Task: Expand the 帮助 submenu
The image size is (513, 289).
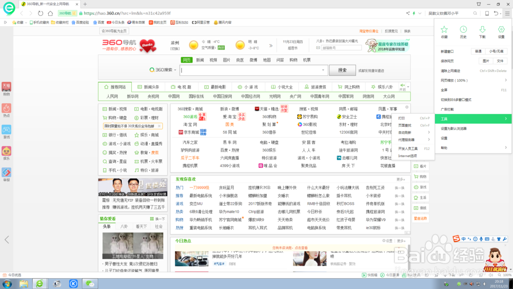Action: (505, 148)
